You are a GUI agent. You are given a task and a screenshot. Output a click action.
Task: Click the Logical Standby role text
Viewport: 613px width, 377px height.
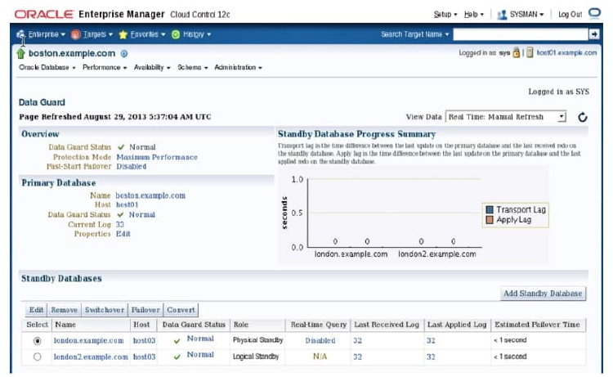256,357
